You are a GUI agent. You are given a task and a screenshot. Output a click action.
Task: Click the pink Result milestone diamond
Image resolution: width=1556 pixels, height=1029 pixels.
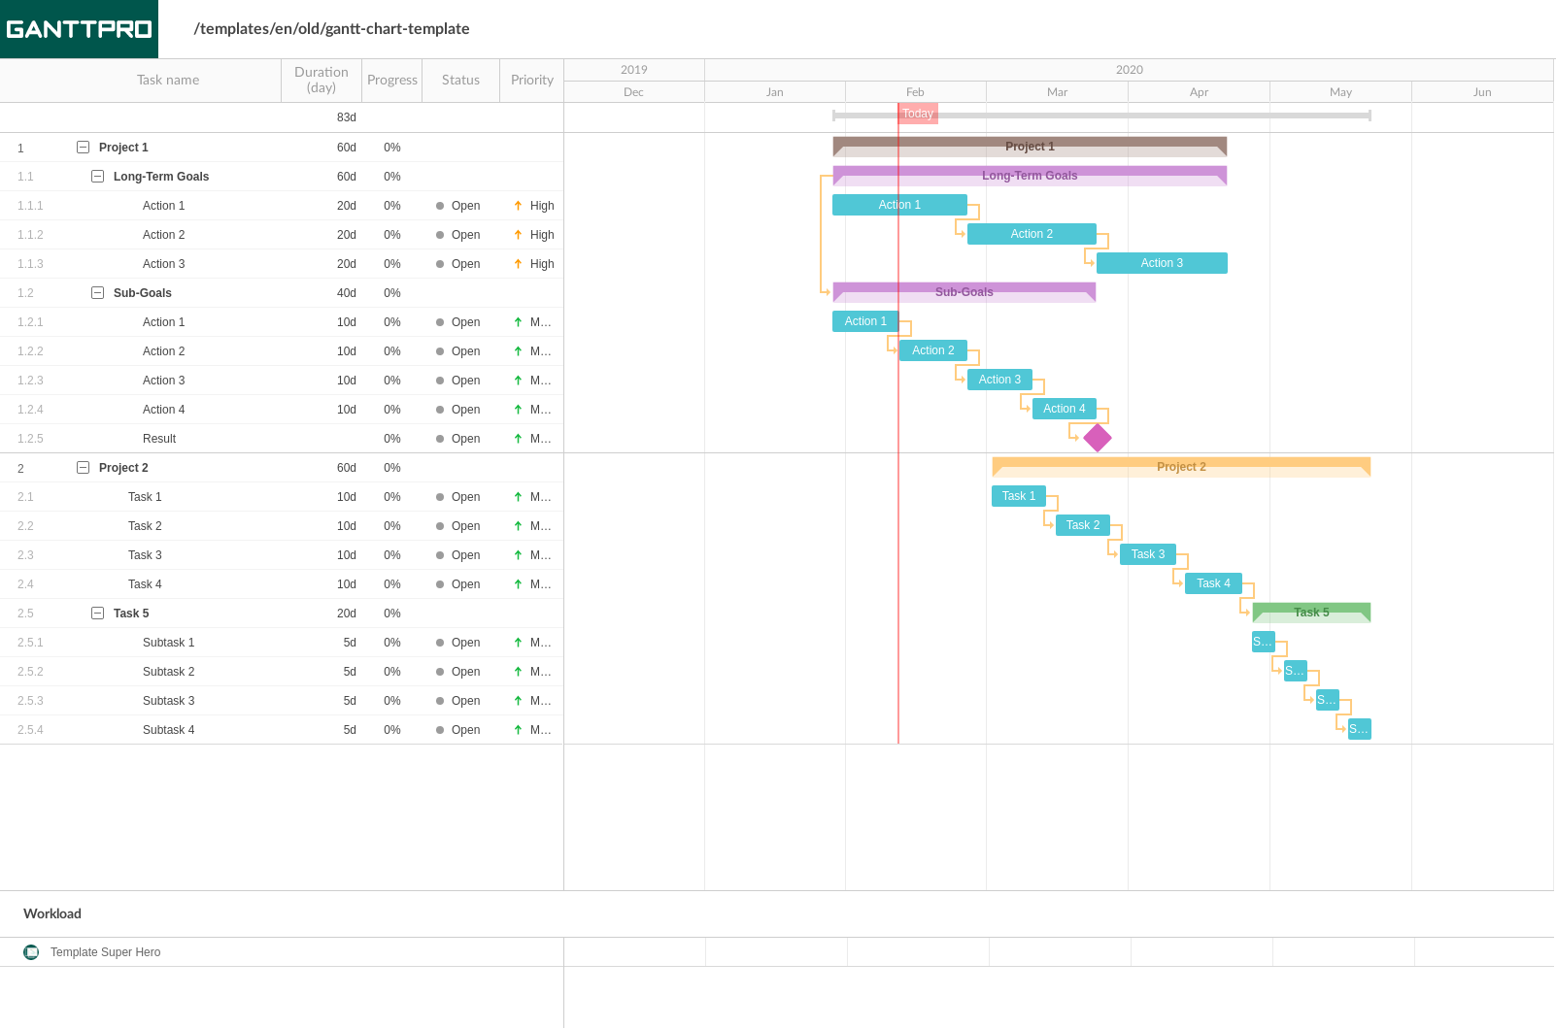click(1098, 438)
